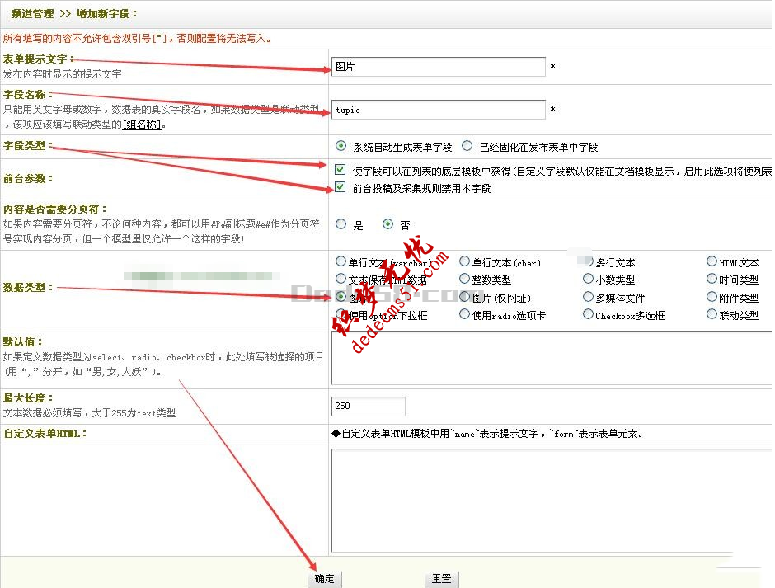The image size is (775, 588).
Task: Select 多行文本 data type
Action: click(x=588, y=261)
